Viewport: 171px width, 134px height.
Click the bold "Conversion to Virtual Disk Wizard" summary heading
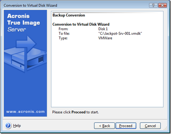click(x=81, y=24)
